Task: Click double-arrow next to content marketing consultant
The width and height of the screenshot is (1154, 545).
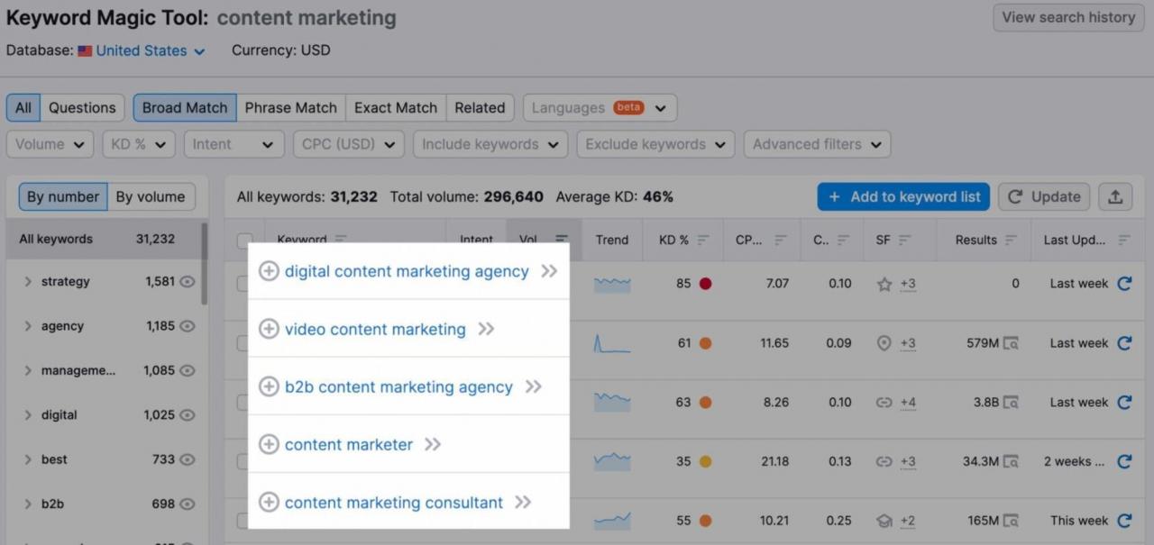Action: click(523, 502)
